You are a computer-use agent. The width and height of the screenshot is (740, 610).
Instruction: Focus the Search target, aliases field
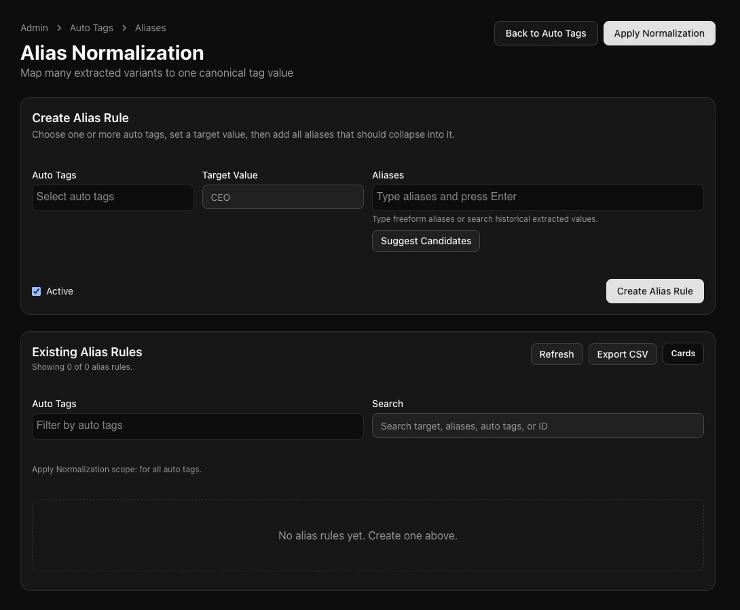[538, 426]
